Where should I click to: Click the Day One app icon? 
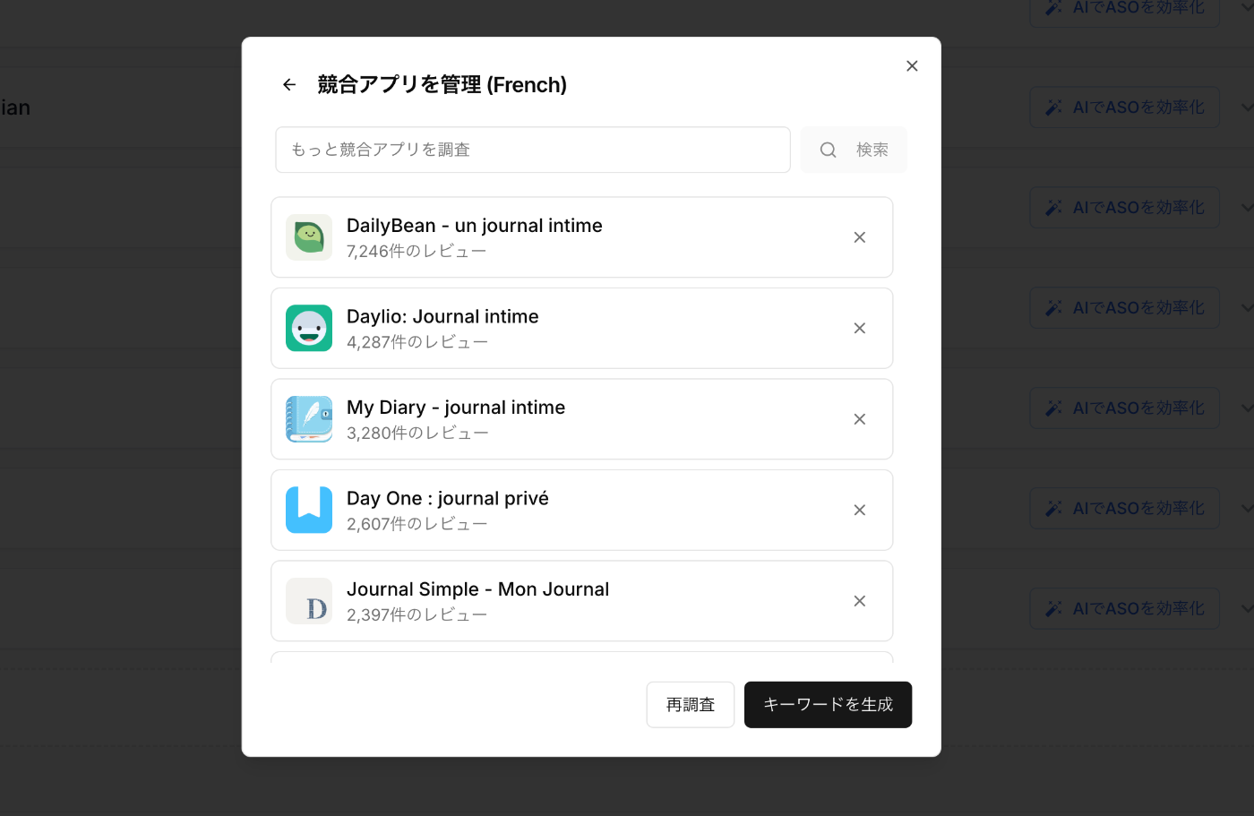(308, 510)
